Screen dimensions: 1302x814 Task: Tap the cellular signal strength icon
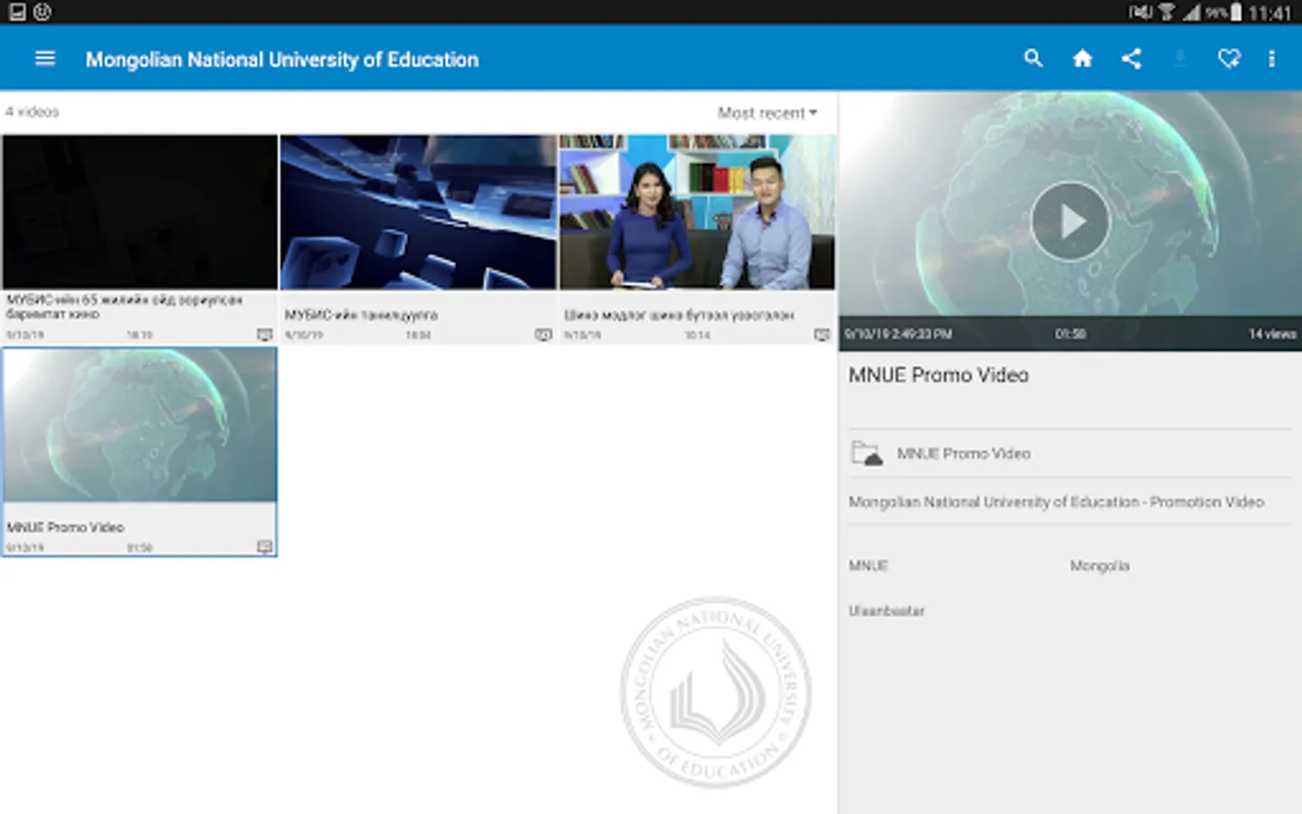1192,12
